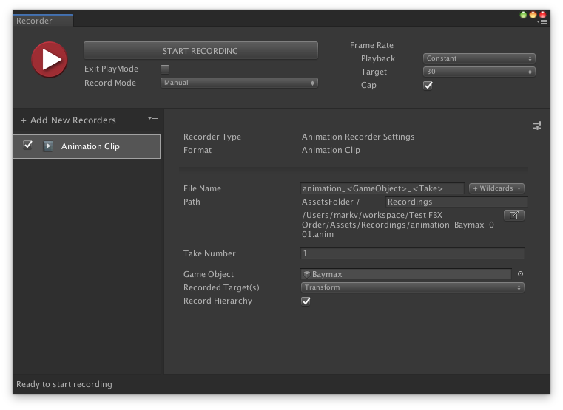Open the preset settings icon in recorder panel

tap(537, 126)
